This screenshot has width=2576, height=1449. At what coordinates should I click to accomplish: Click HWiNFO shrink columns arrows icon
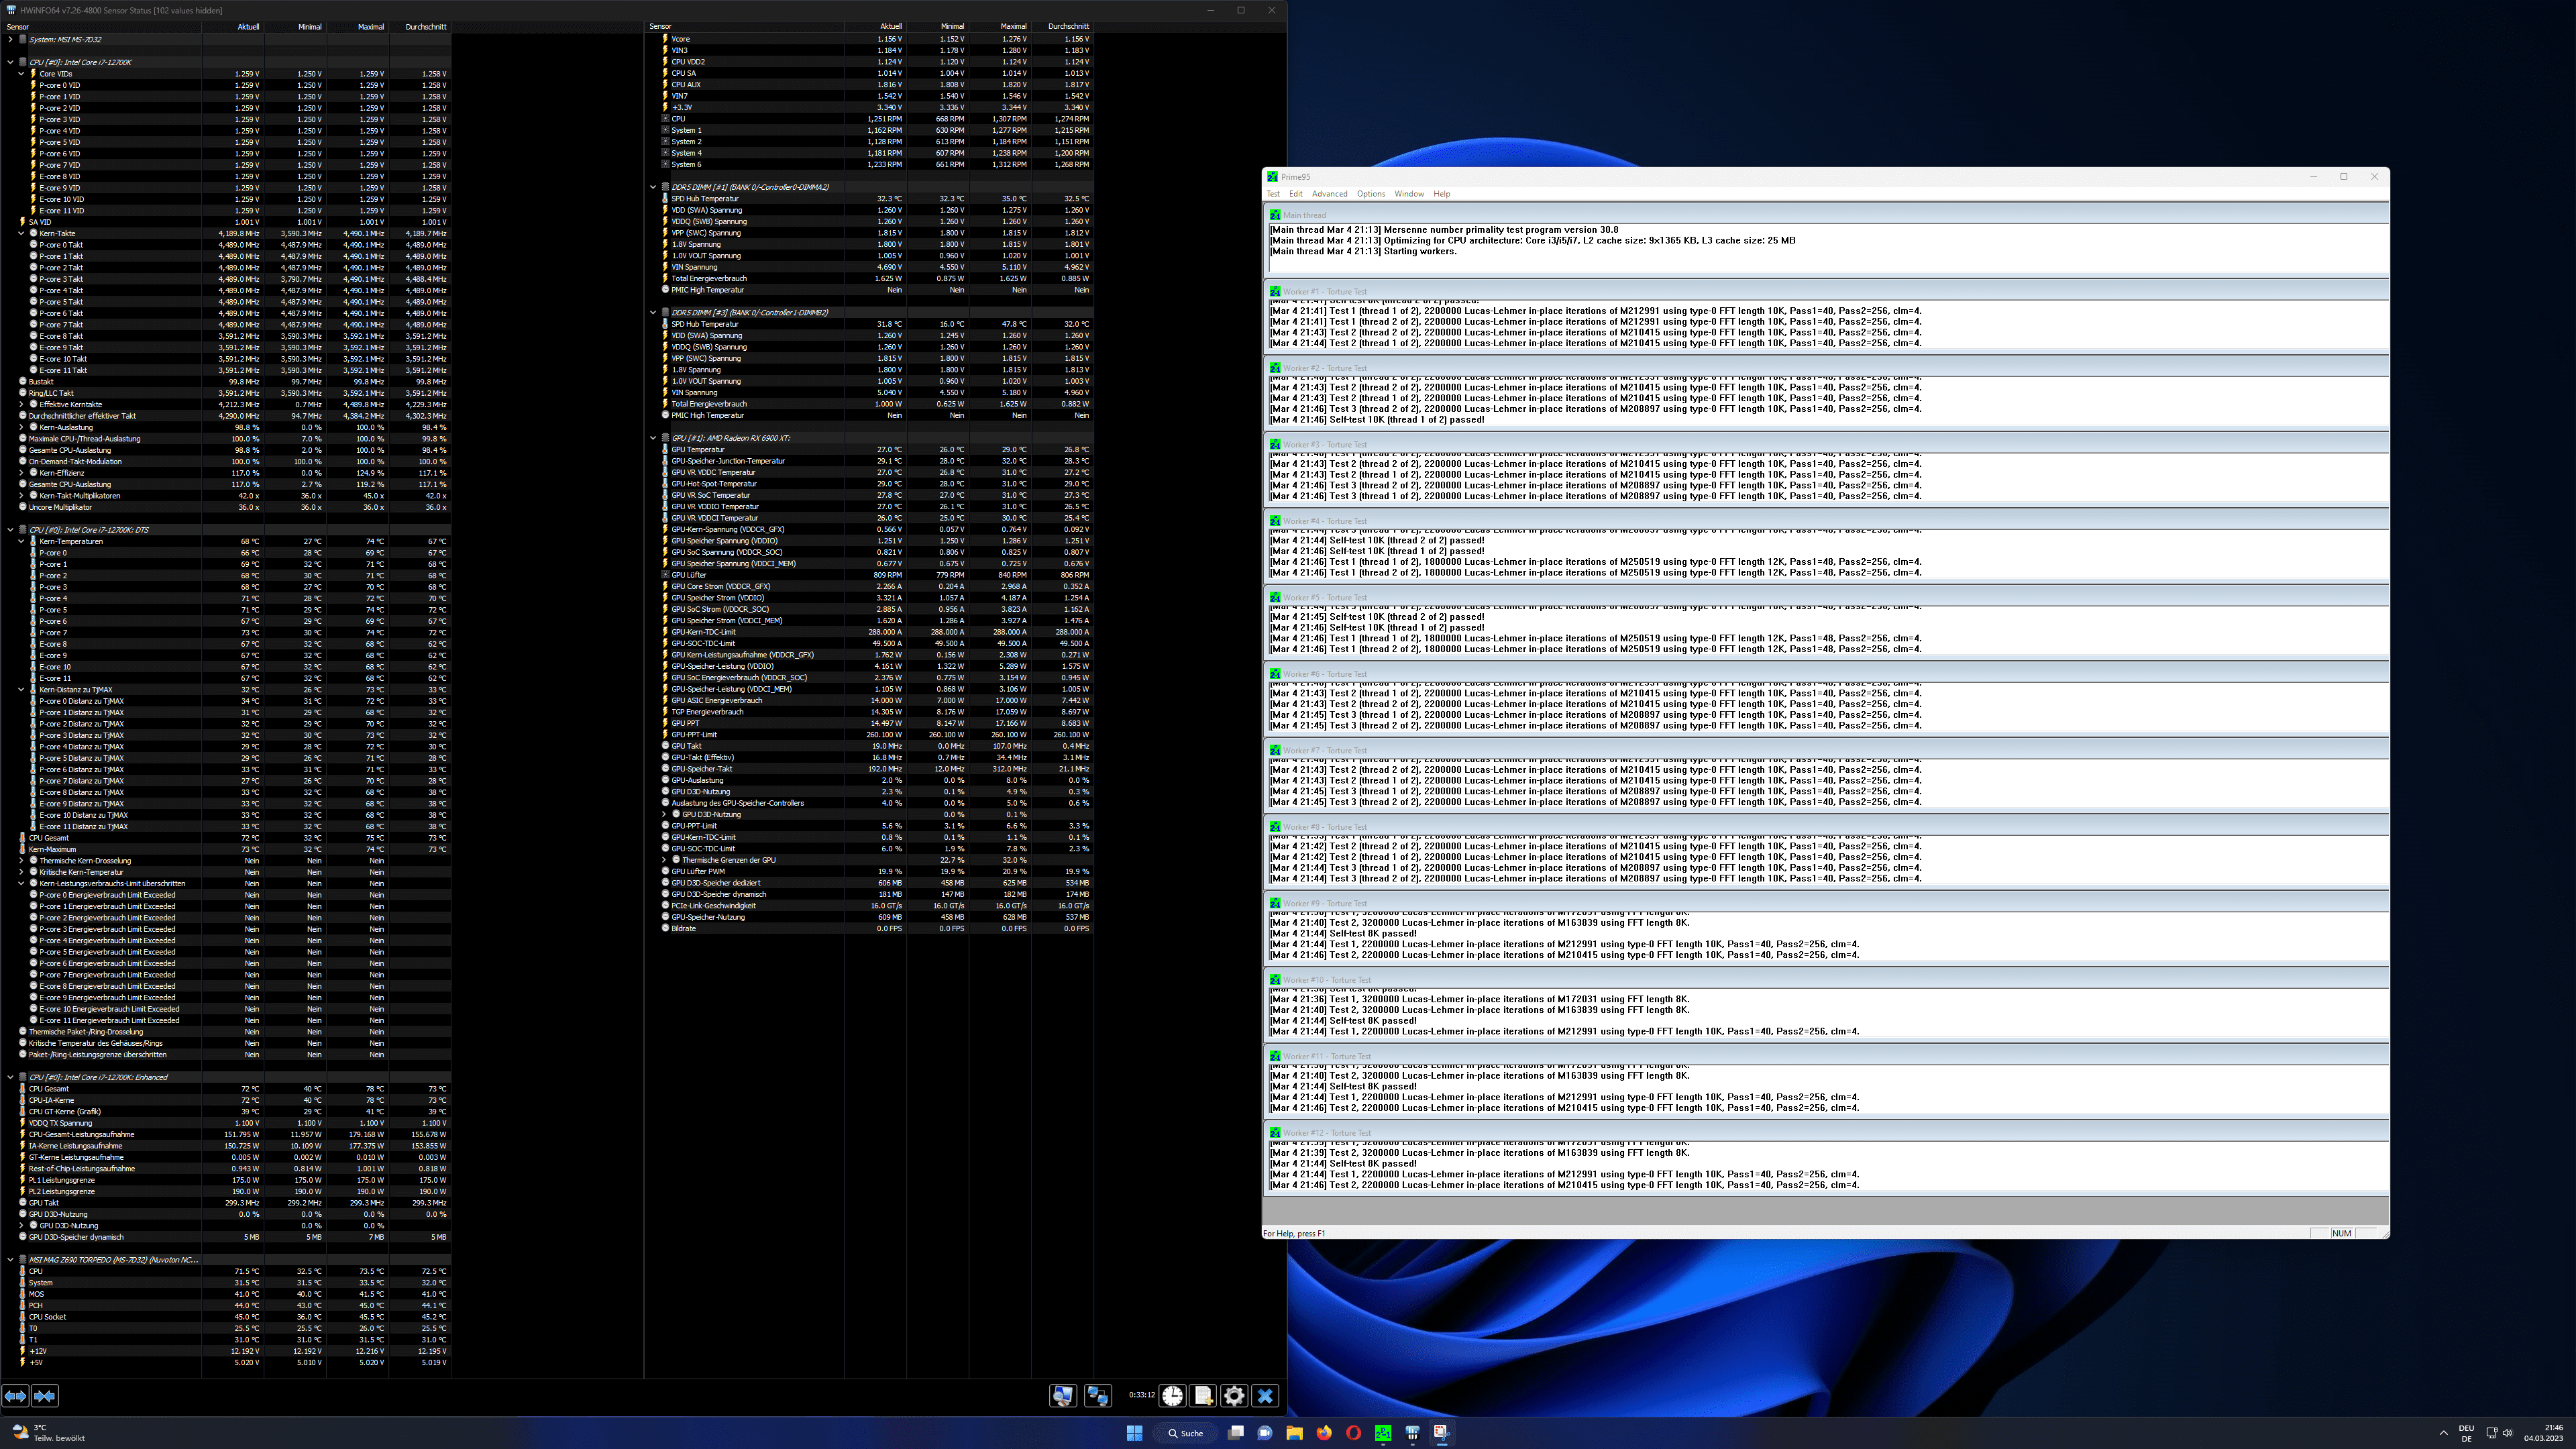coord(45,1396)
